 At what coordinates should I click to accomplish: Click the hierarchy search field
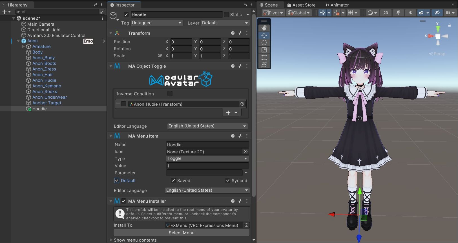pyautogui.click(x=57, y=12)
